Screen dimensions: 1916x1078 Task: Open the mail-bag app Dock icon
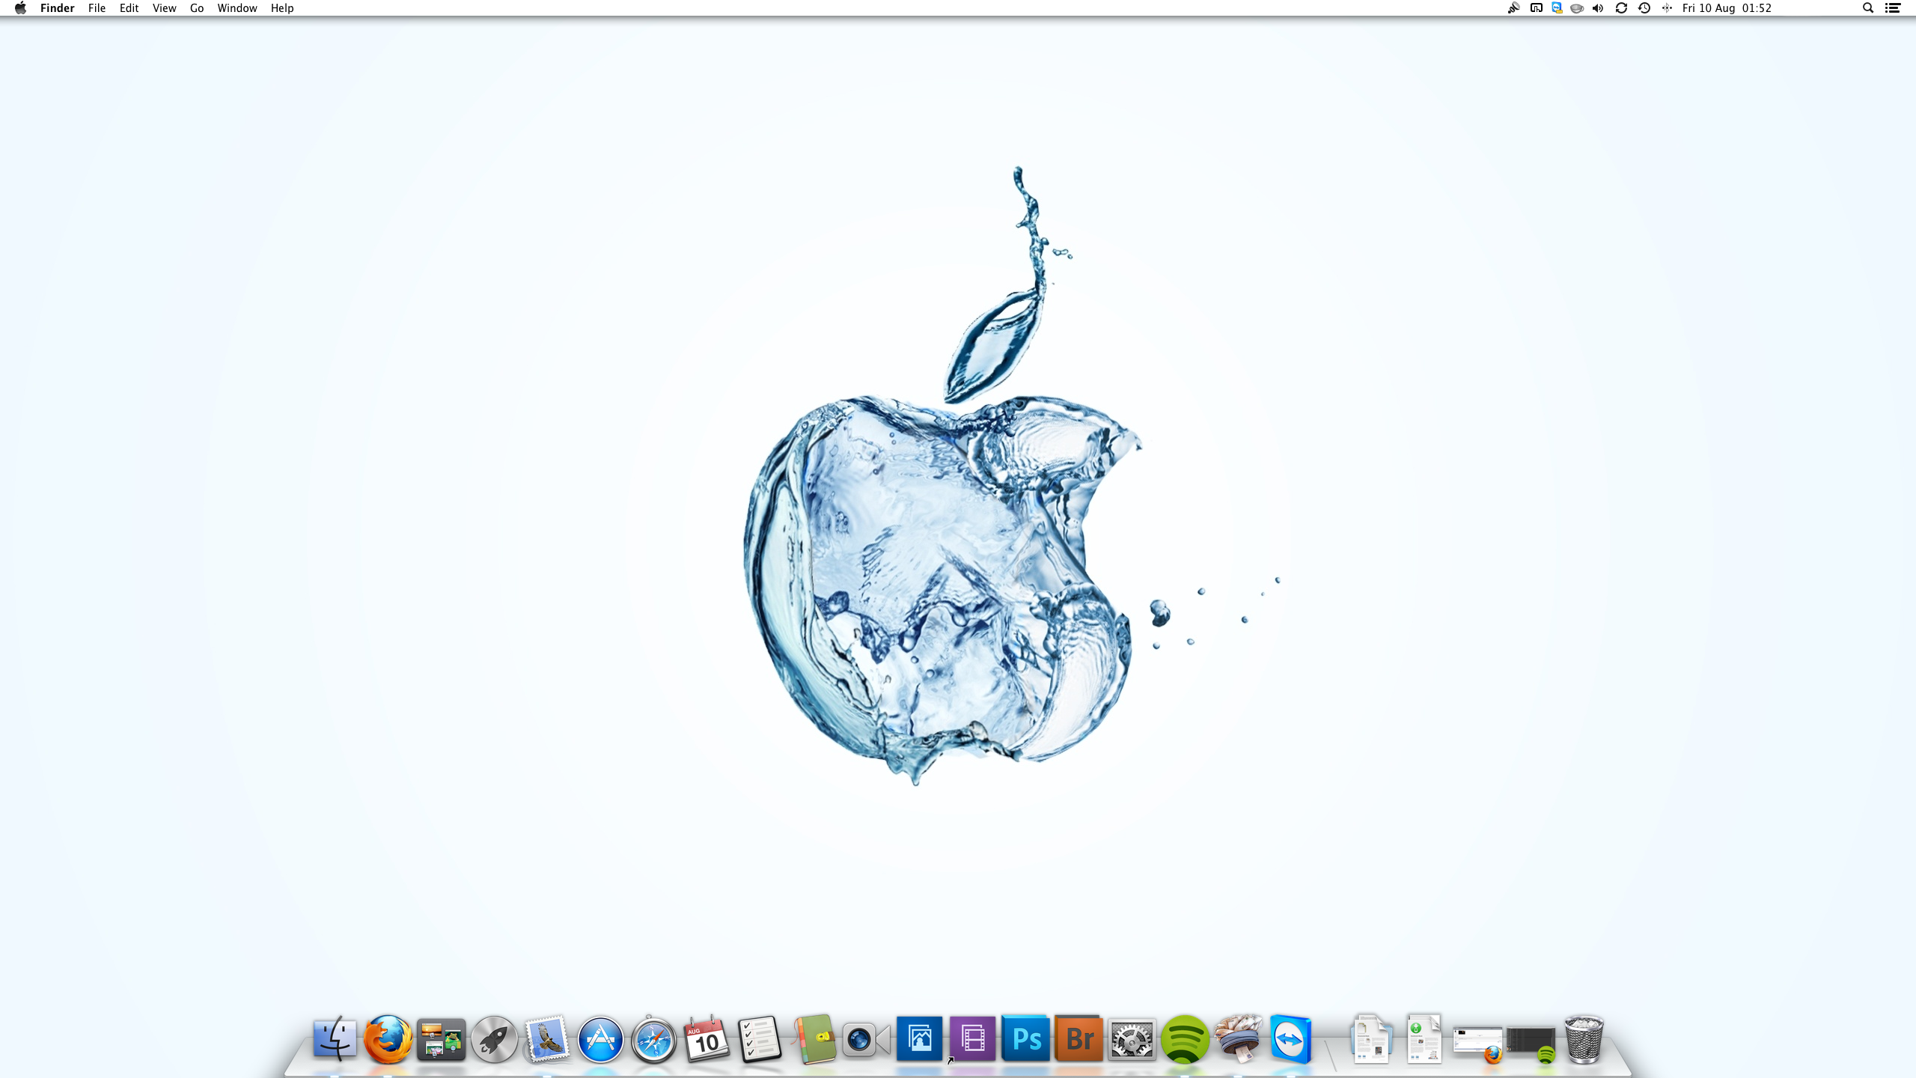1239,1038
